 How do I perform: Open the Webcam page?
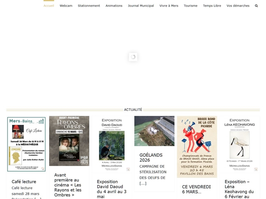[x=66, y=6]
